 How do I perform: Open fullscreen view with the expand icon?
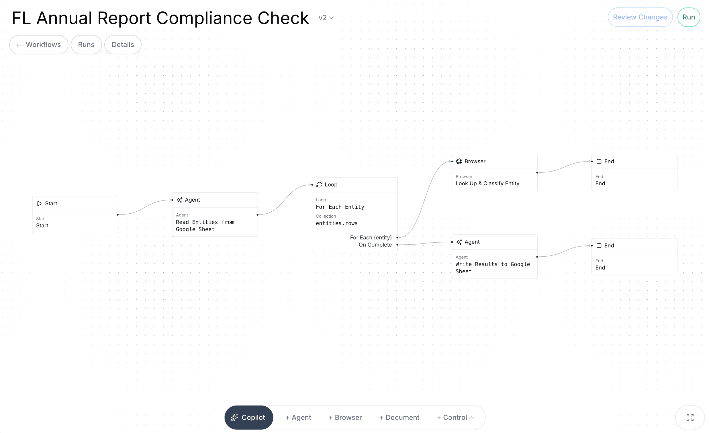690,417
